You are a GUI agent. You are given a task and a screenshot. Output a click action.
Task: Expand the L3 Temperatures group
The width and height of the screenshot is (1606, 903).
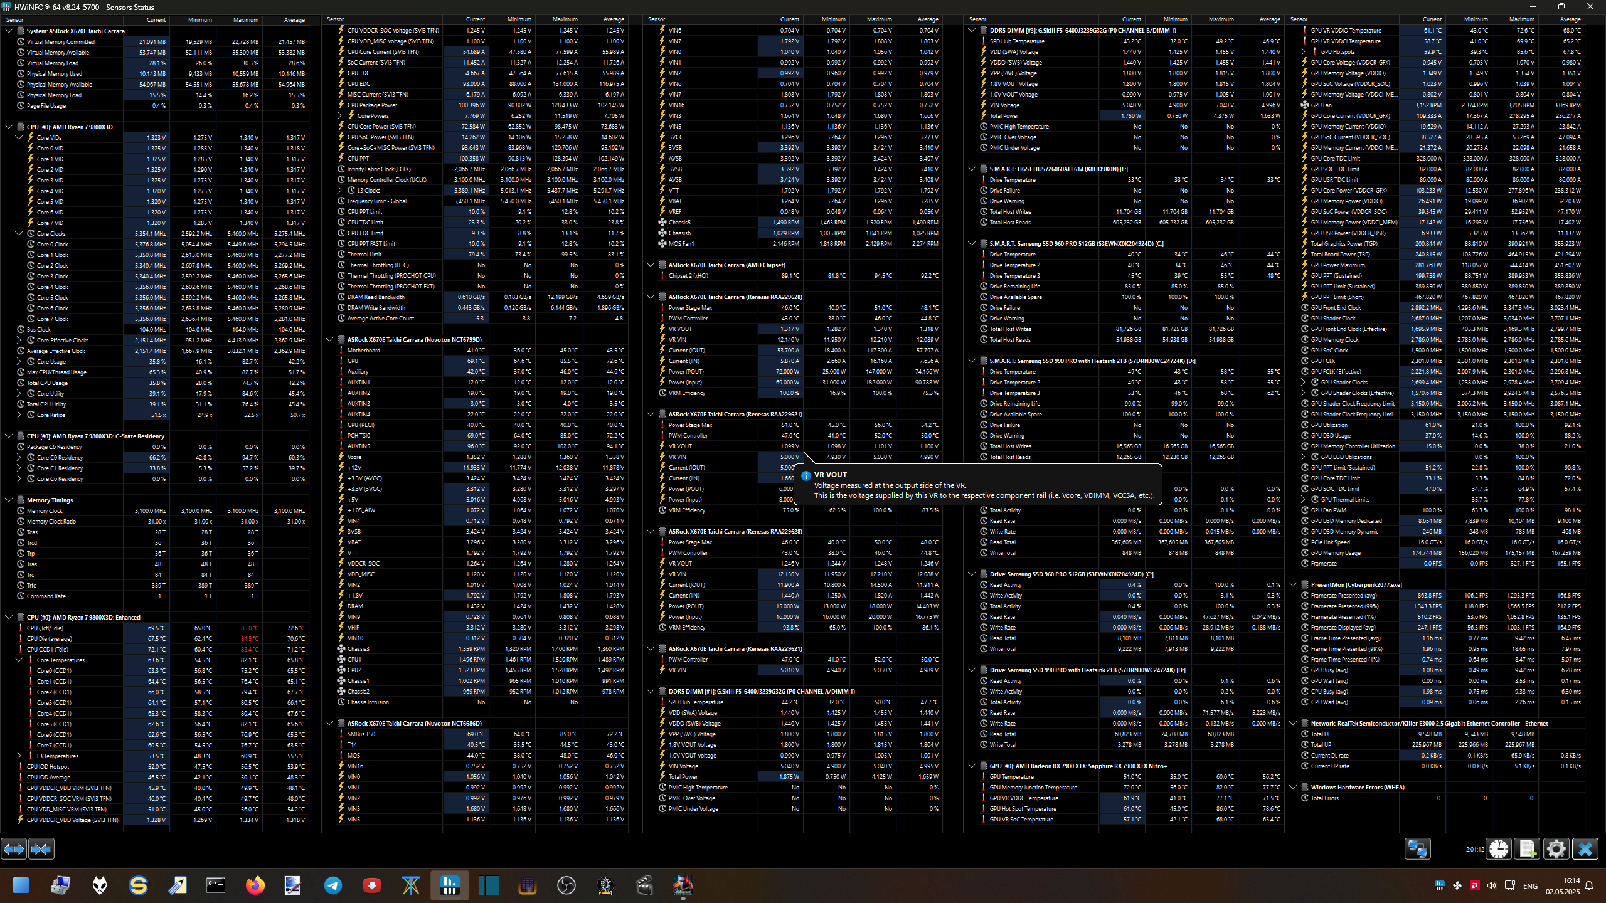pos(19,756)
